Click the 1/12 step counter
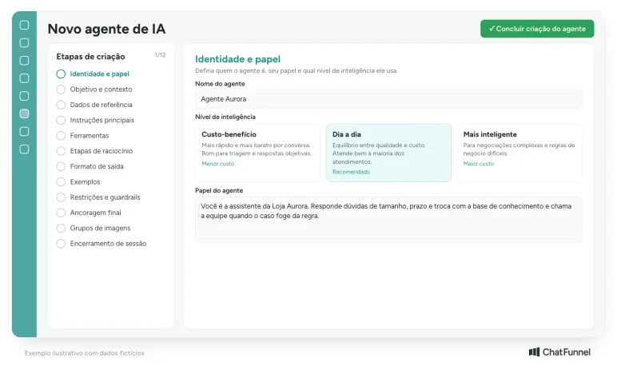 click(160, 55)
